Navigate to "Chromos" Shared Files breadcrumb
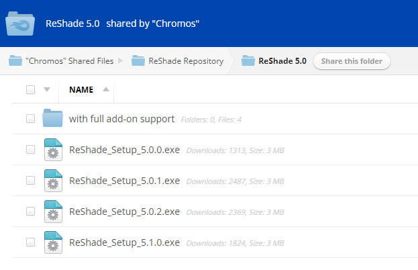This screenshot has width=418, height=270. (69, 61)
